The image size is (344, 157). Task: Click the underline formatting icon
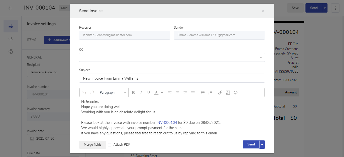[x=149, y=93]
